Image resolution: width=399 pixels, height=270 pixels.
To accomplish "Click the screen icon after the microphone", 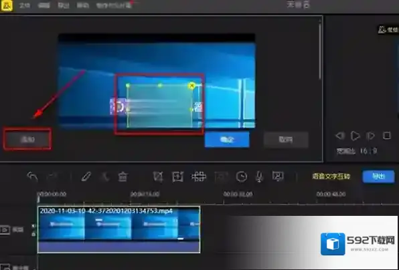I will click(278, 176).
